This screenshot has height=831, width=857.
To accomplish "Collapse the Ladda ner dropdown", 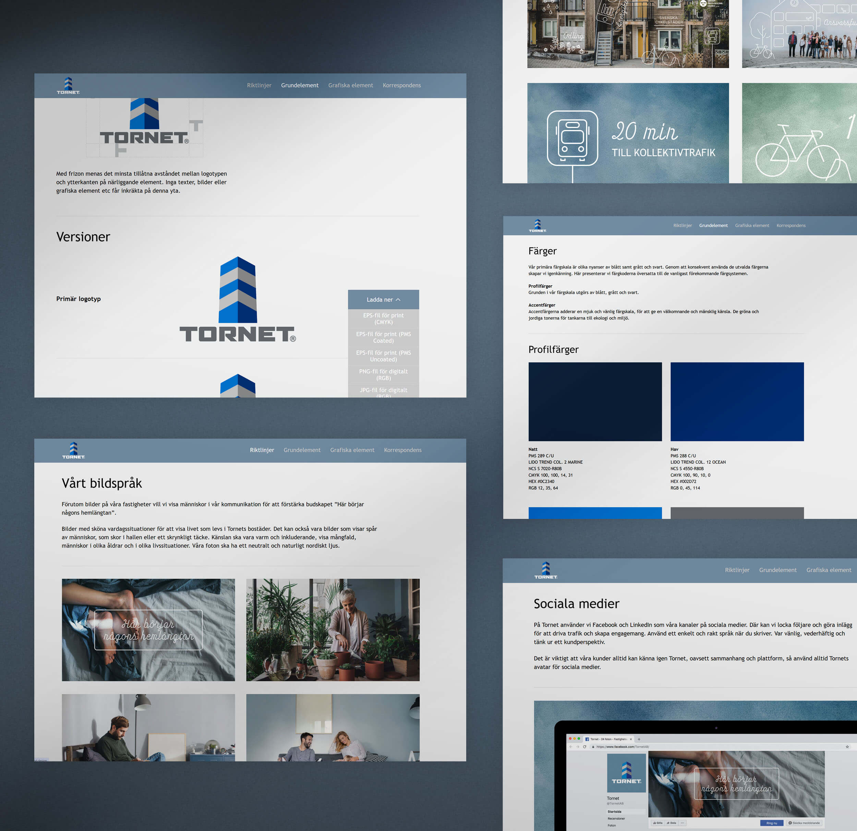I will 384,300.
